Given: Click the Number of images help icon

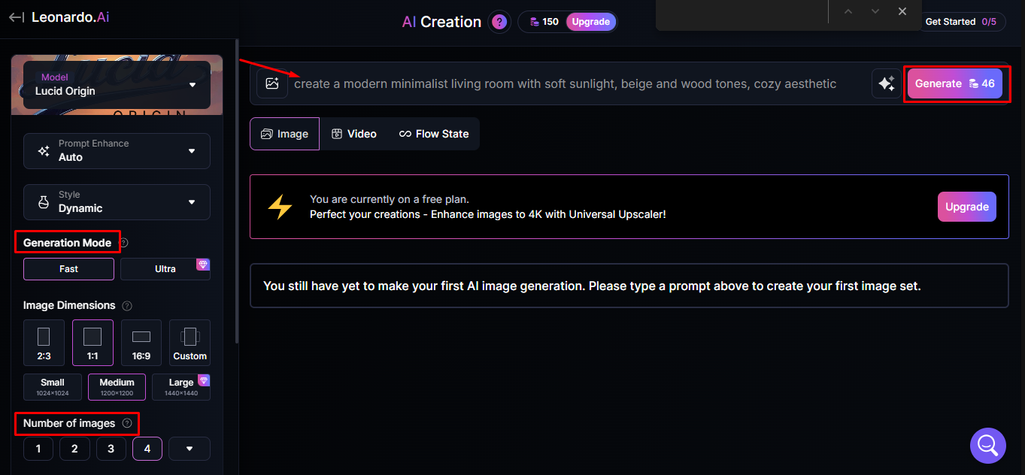Looking at the screenshot, I should (125, 423).
